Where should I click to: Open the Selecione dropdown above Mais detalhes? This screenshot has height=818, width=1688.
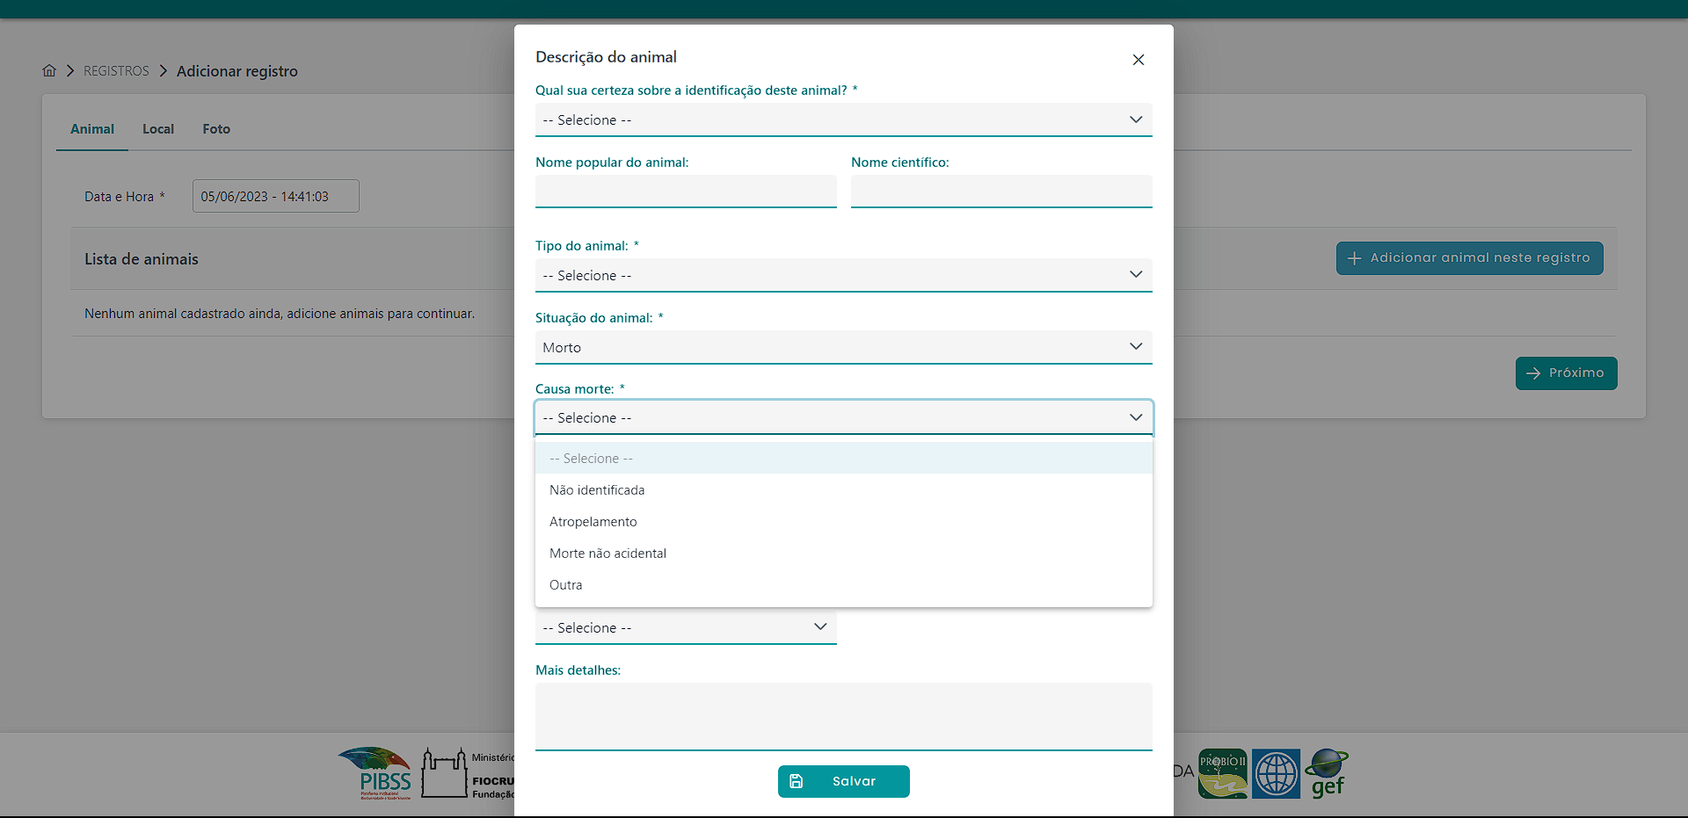coord(686,627)
